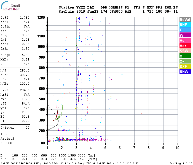
Task: Select the NNE cyan legend swatch
Action: (x=185, y=25)
